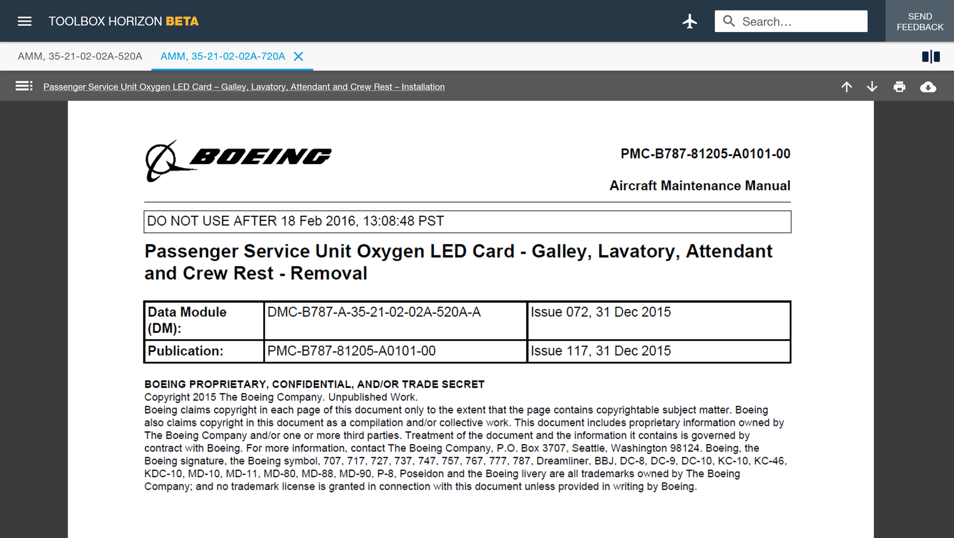Open the table of contents list icon
This screenshot has width=954, height=538.
[24, 86]
